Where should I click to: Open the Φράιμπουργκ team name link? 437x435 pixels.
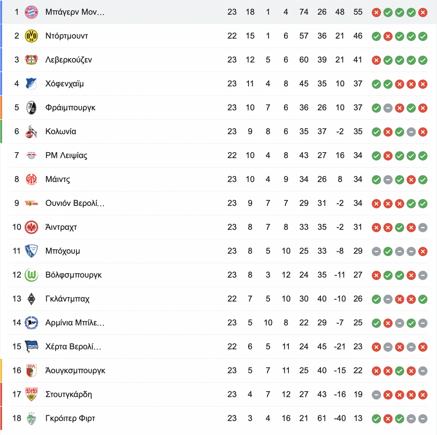tap(70, 108)
